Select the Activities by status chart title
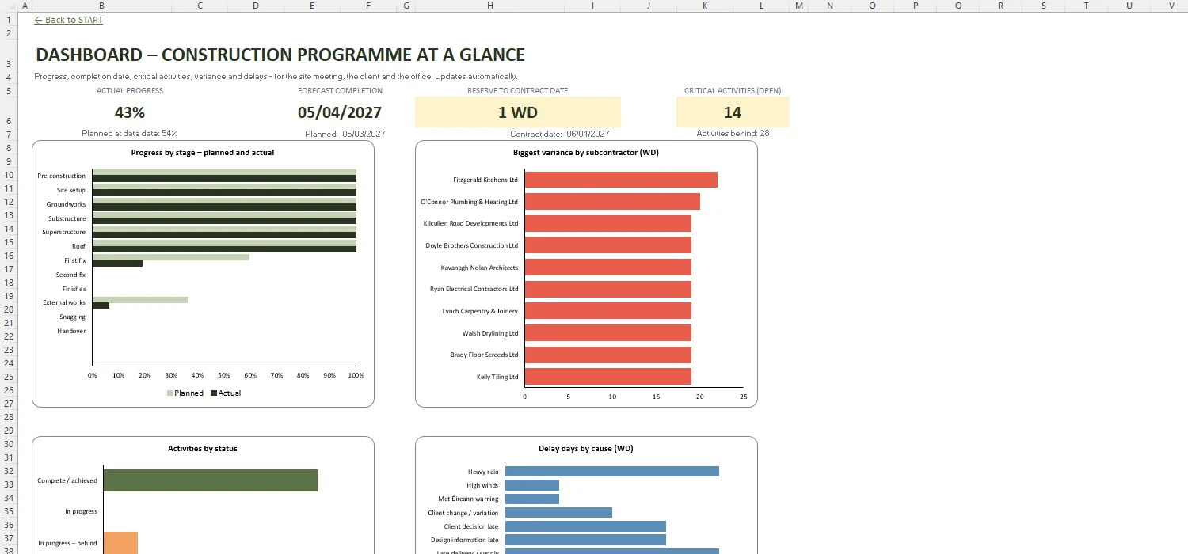Image resolution: width=1188 pixels, height=554 pixels. point(203,448)
